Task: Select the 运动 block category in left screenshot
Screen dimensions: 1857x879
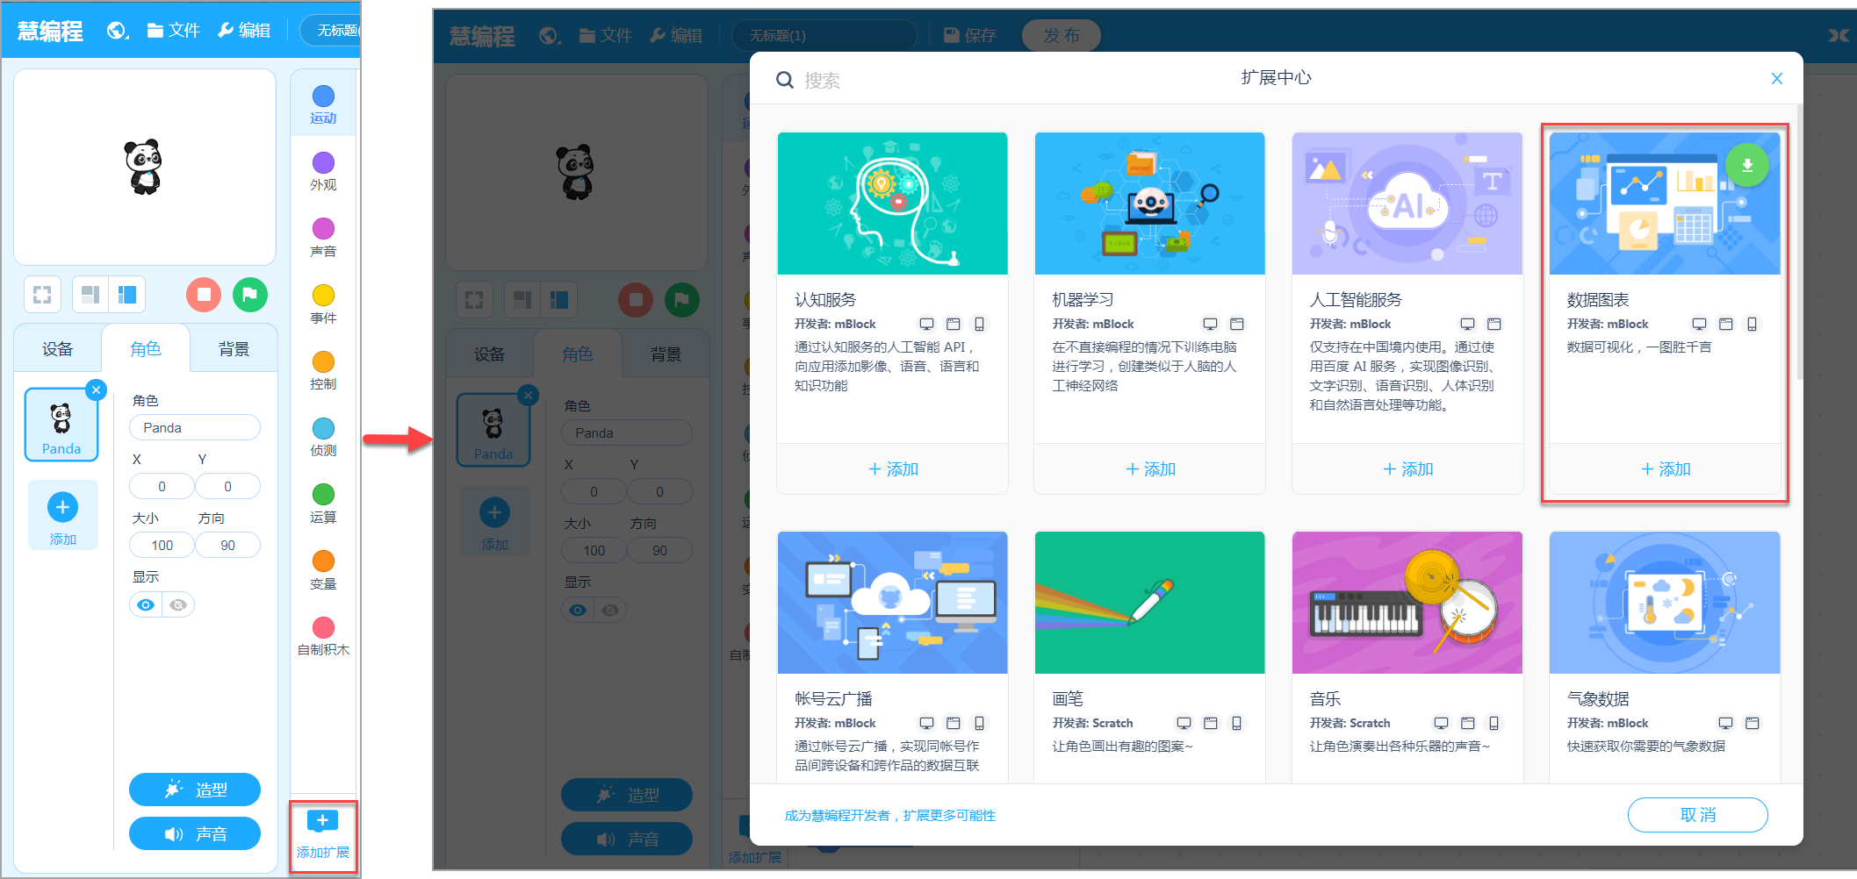Action: click(323, 104)
